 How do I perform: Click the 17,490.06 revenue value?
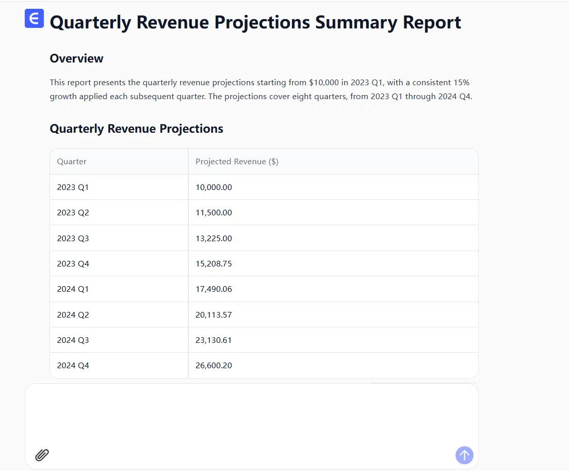pos(214,289)
